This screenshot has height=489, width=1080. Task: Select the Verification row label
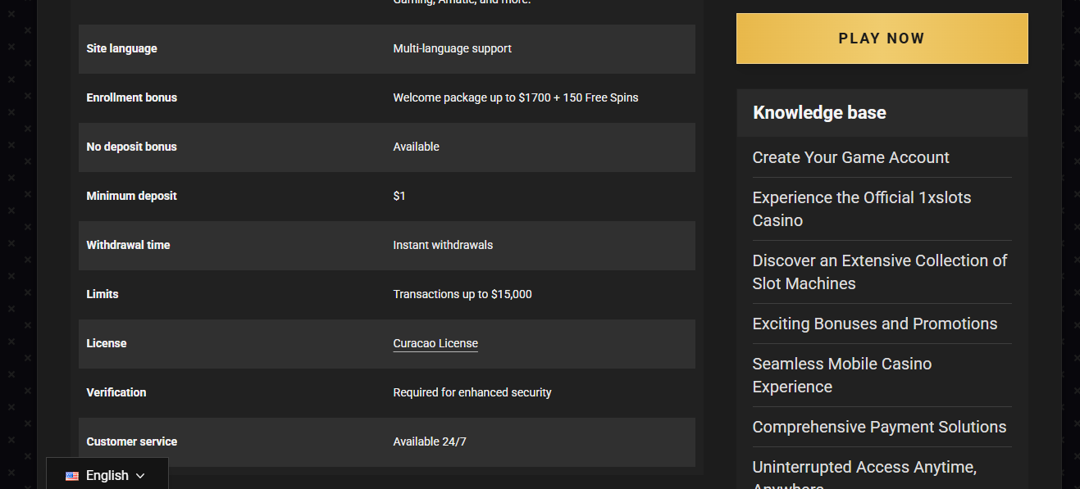(116, 392)
